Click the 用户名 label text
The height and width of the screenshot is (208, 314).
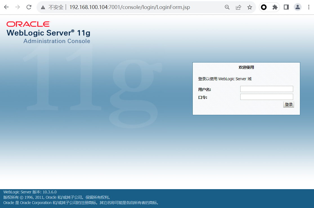(x=205, y=90)
